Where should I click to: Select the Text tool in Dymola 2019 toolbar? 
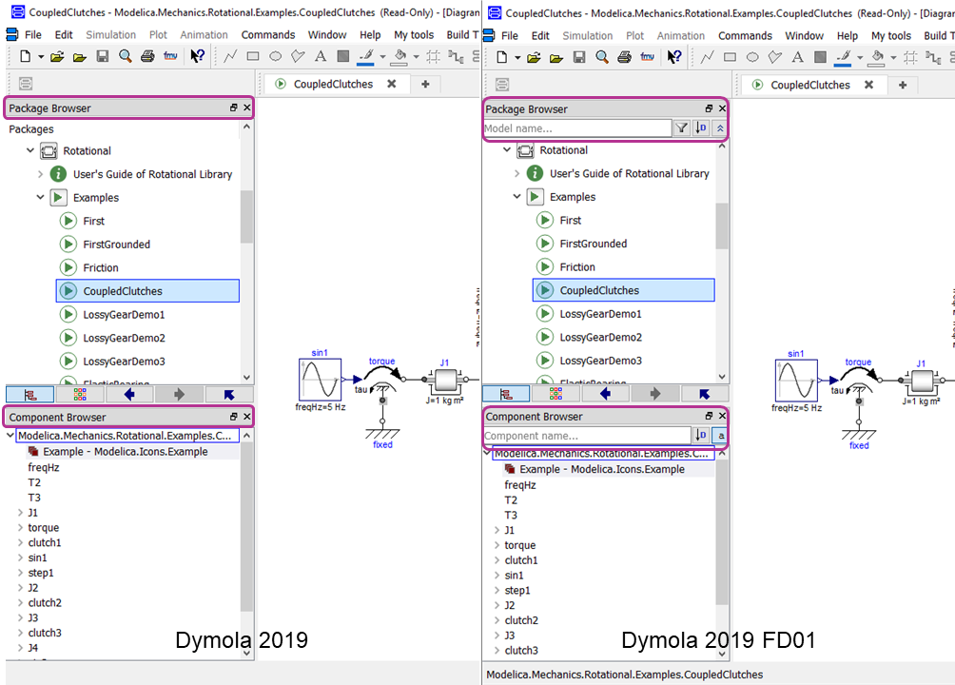[x=321, y=57]
